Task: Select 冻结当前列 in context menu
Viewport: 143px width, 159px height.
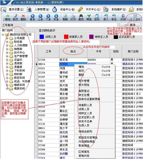Action: click(x=85, y=131)
